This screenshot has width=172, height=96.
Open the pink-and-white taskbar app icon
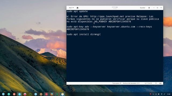(25, 94)
